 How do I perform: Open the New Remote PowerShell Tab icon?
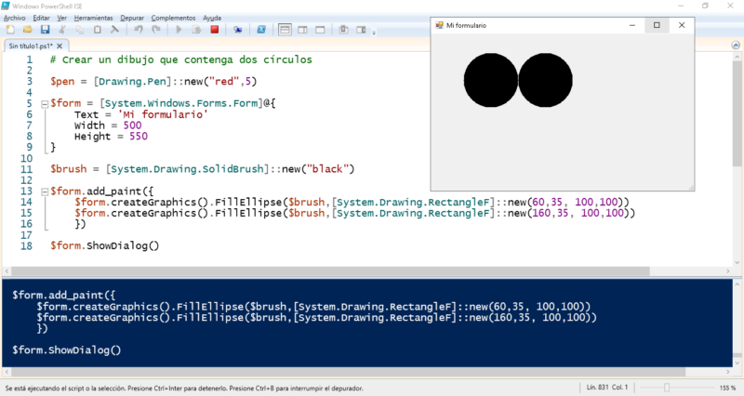238,30
